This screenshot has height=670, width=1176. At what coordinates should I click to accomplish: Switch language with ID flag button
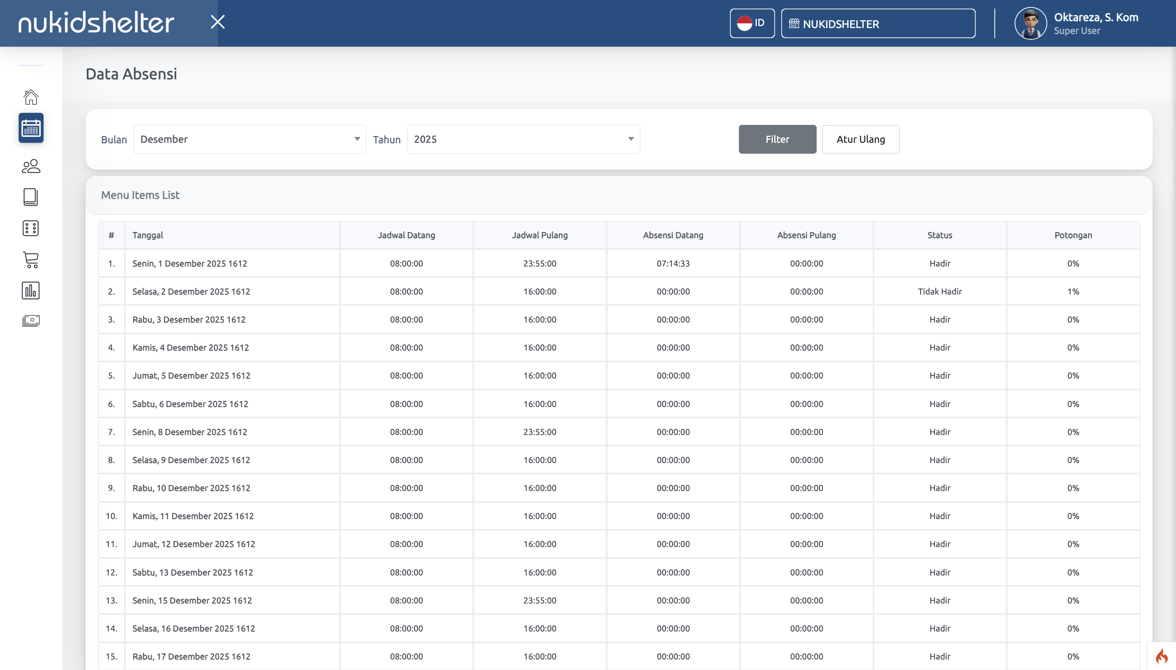(x=752, y=23)
